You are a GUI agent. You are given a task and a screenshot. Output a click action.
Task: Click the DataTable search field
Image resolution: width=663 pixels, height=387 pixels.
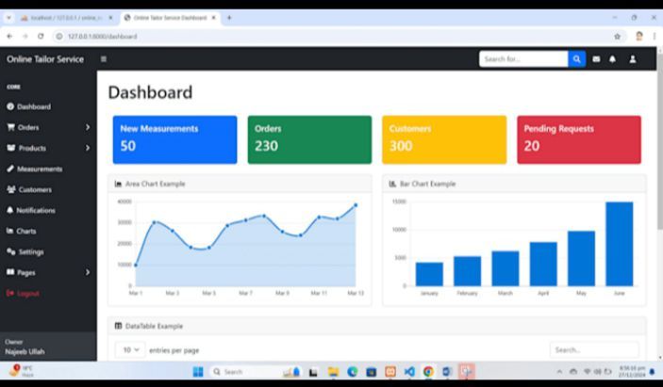click(x=592, y=349)
